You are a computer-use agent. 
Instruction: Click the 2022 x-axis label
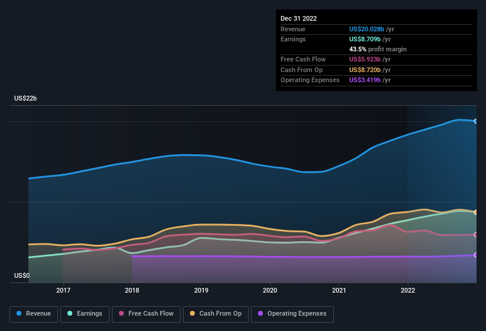(x=408, y=290)
